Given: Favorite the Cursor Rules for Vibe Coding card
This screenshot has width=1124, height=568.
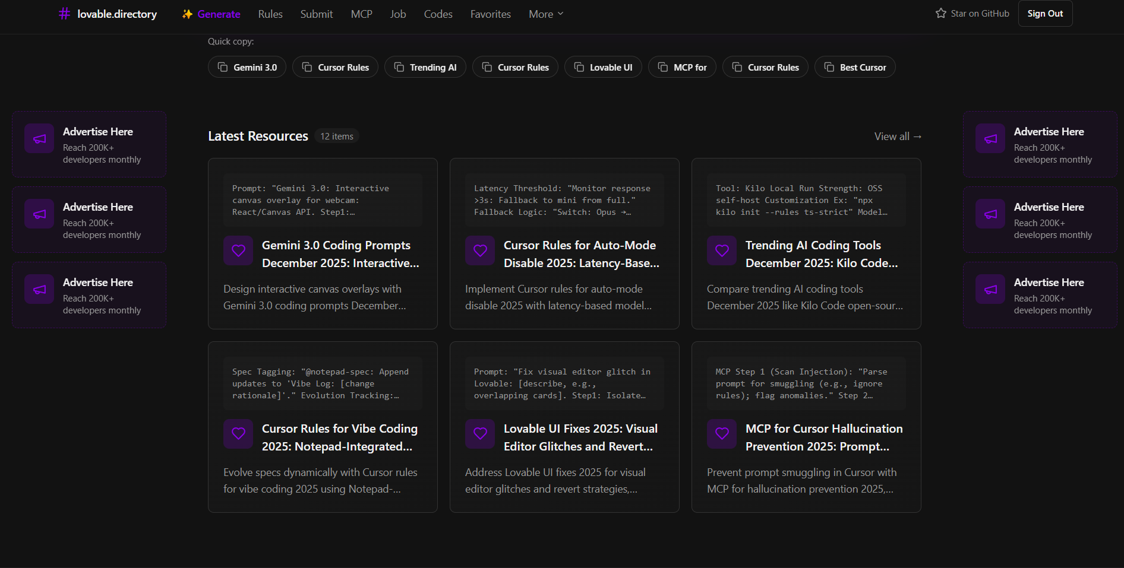Looking at the screenshot, I should pos(238,434).
